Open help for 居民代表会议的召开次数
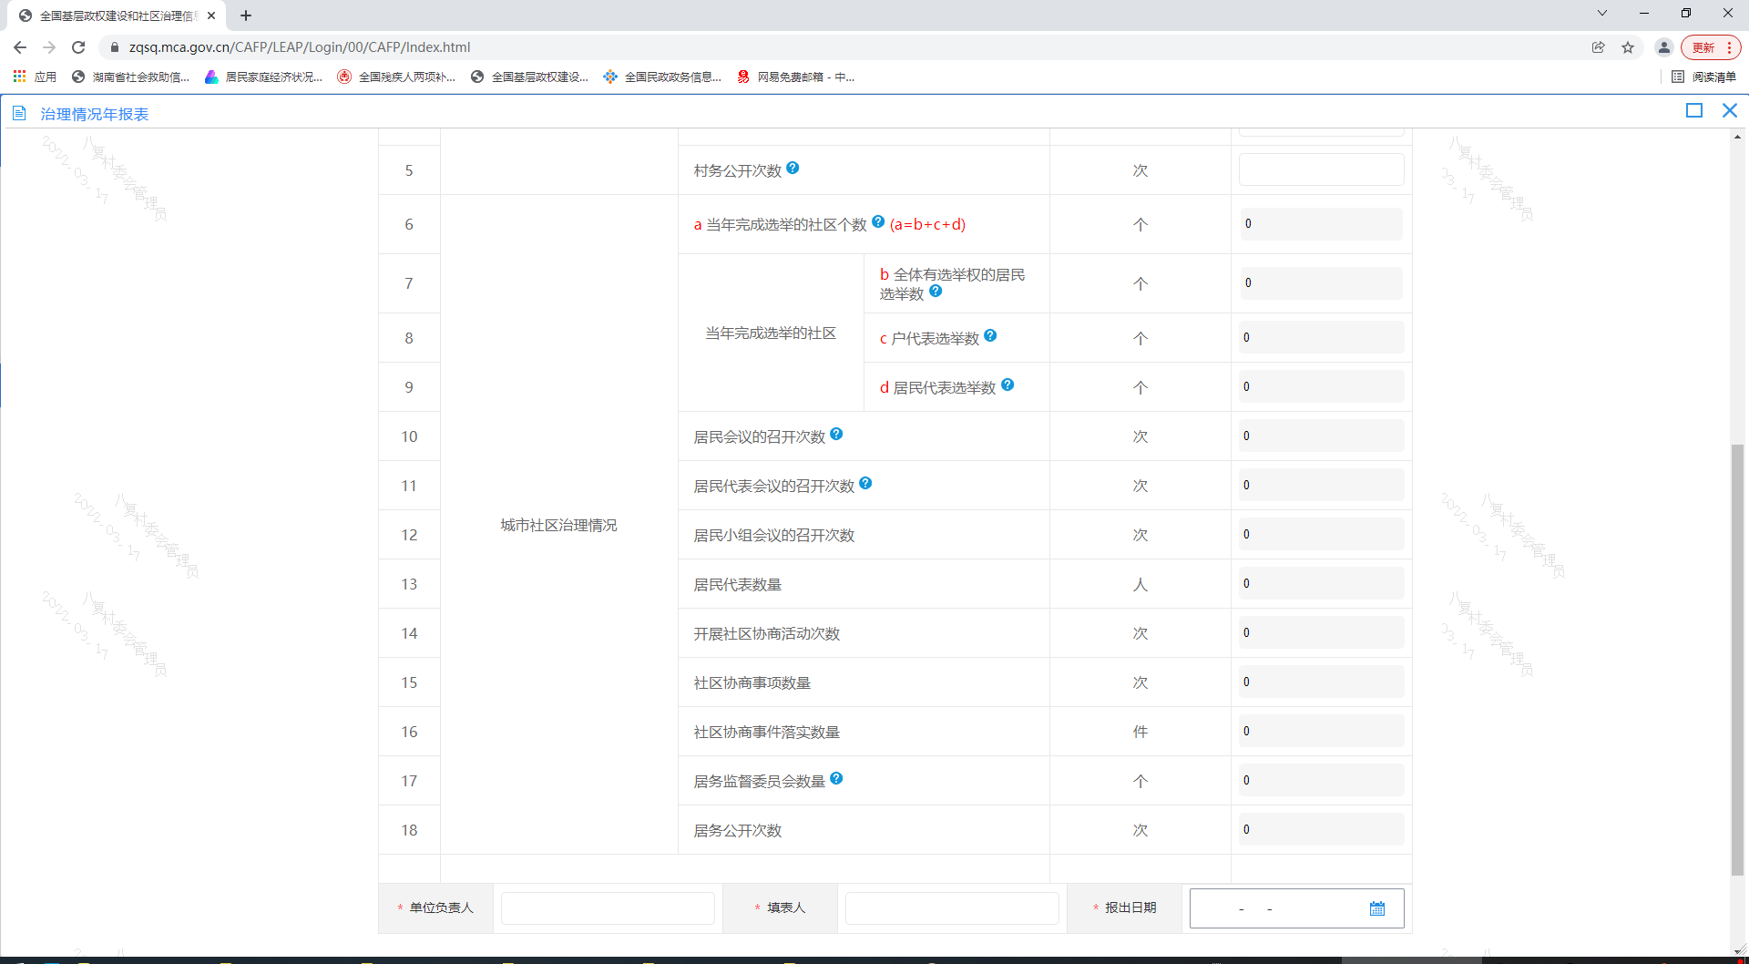This screenshot has width=1749, height=964. (865, 483)
